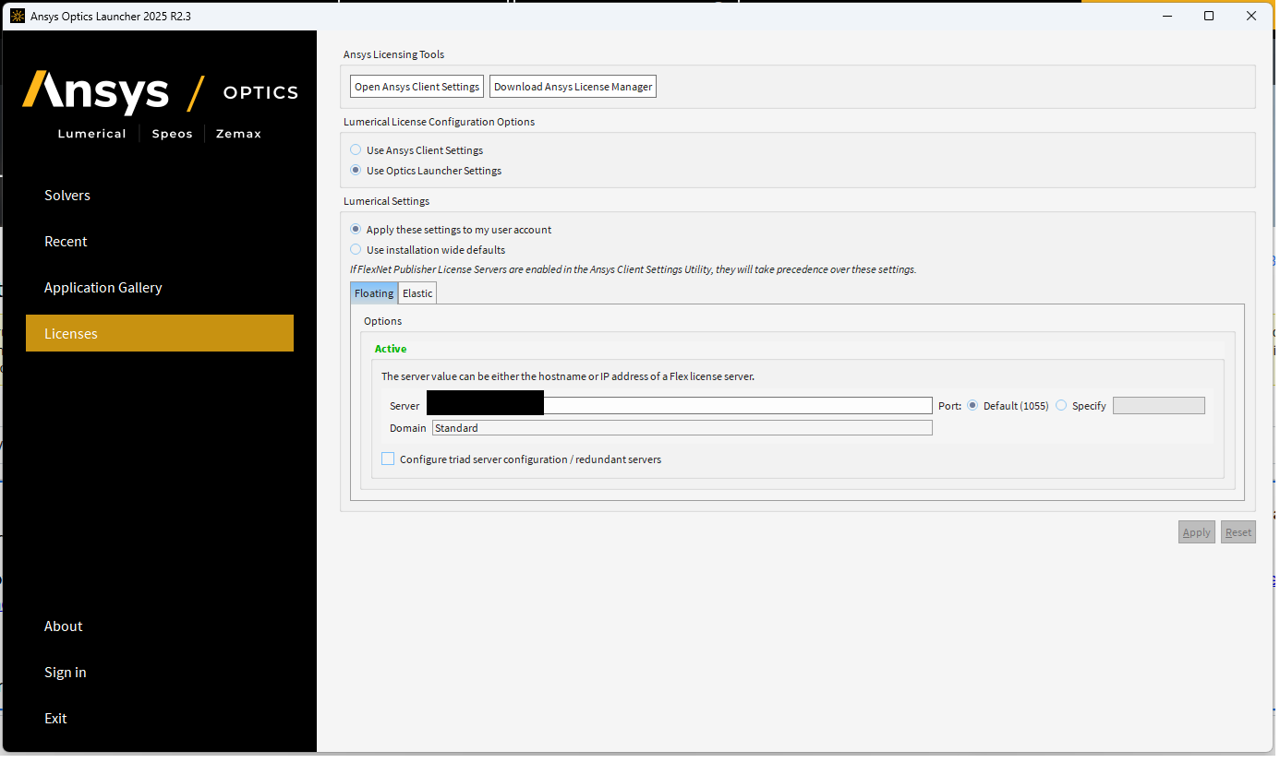
Task: Maximize the Ansys Optics Launcher window
Action: pos(1208,16)
